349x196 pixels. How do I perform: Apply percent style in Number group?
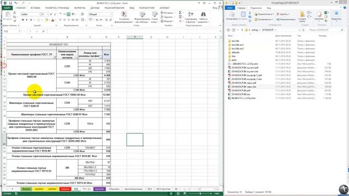pos(97,20)
